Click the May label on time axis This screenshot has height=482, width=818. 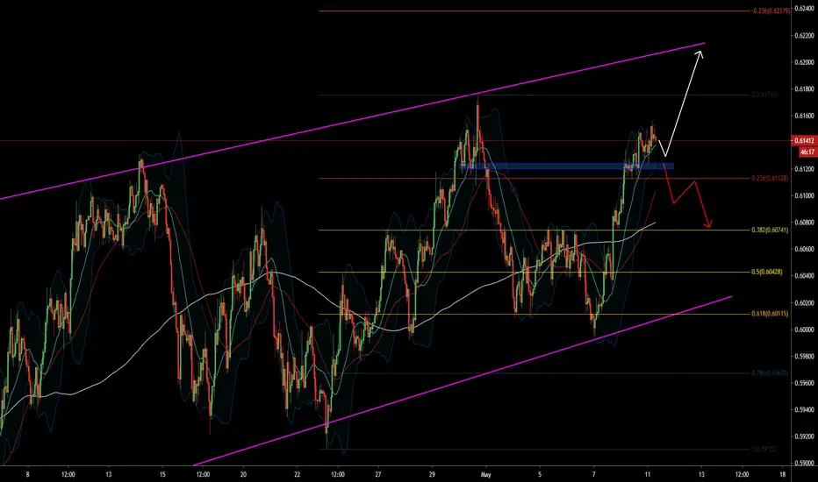485,475
